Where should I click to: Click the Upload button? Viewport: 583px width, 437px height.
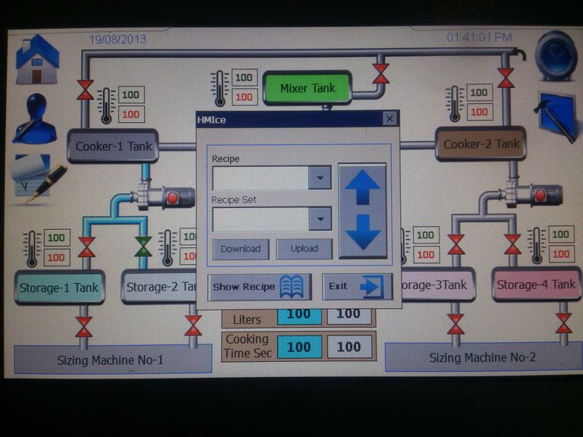[304, 249]
